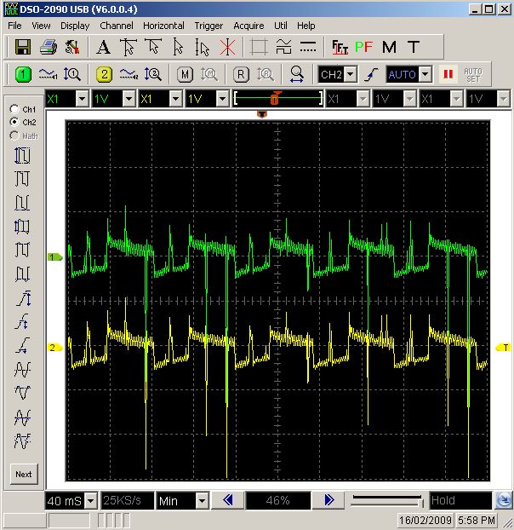Click the M toolbar icon
The height and width of the screenshot is (530, 514).
(389, 47)
